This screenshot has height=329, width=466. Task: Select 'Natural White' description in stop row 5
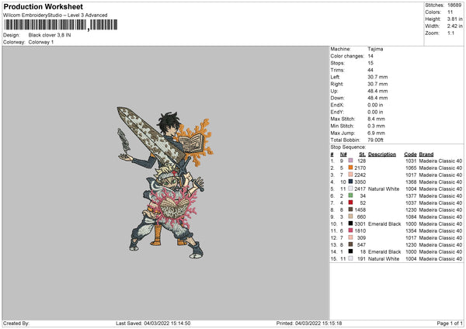click(384, 189)
